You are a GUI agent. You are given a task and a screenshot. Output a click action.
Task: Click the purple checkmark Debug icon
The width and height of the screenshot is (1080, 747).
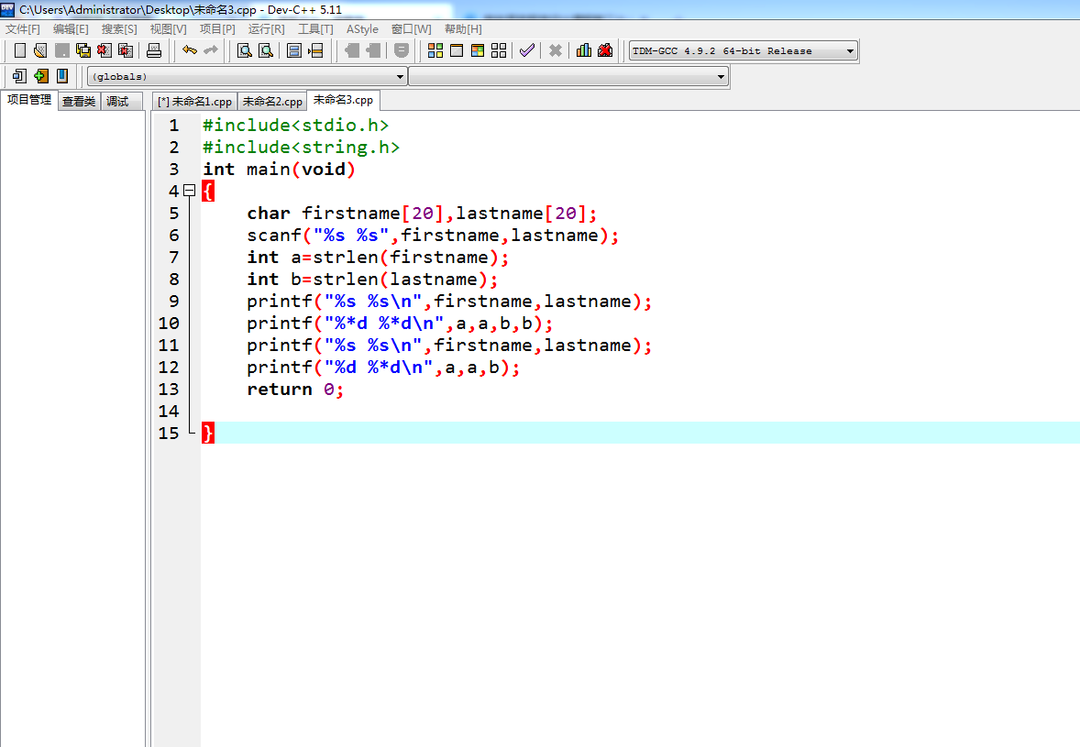527,50
